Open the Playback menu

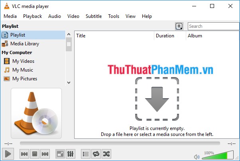tap(32, 16)
